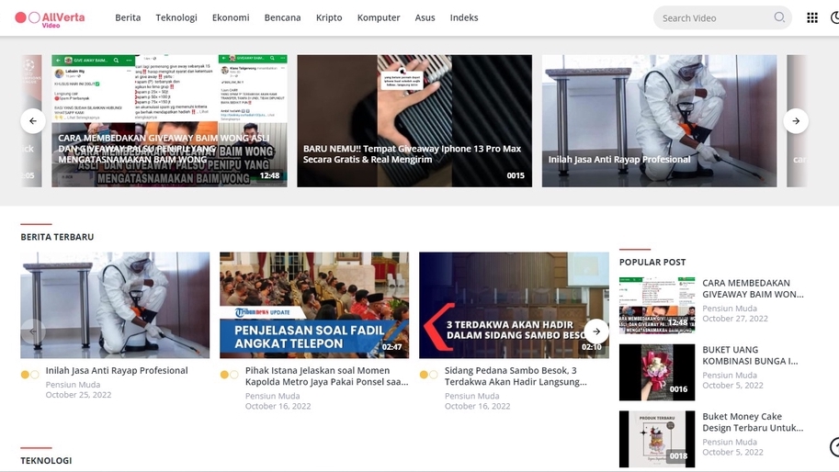Image resolution: width=839 pixels, height=472 pixels.
Task: Click October 25, 2022 date text
Action: pyautogui.click(x=78, y=395)
